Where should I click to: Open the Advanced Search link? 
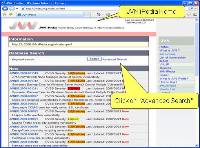tap(115, 60)
